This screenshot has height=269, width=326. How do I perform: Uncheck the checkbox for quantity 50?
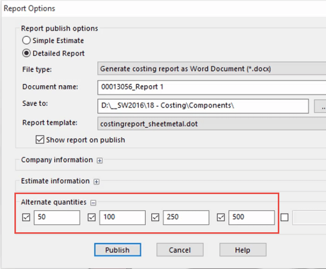coord(26,217)
